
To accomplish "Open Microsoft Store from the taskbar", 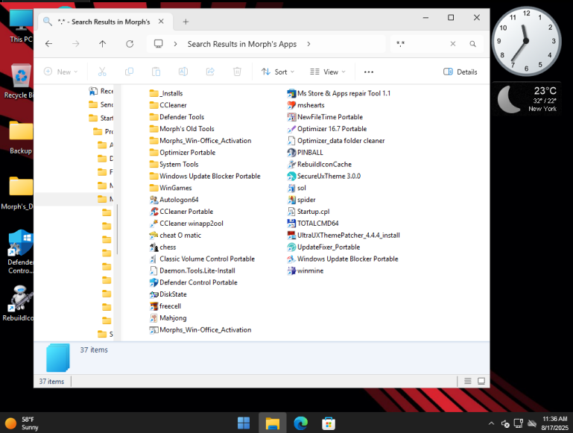I will click(x=329, y=423).
